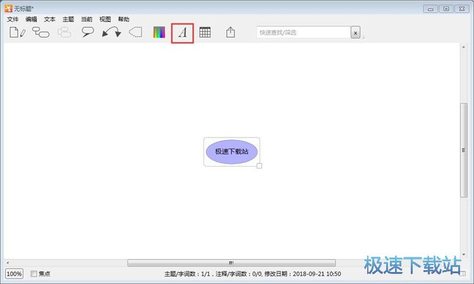Click the add topic nodes icon
This screenshot has height=284, width=474.
(x=40, y=32)
